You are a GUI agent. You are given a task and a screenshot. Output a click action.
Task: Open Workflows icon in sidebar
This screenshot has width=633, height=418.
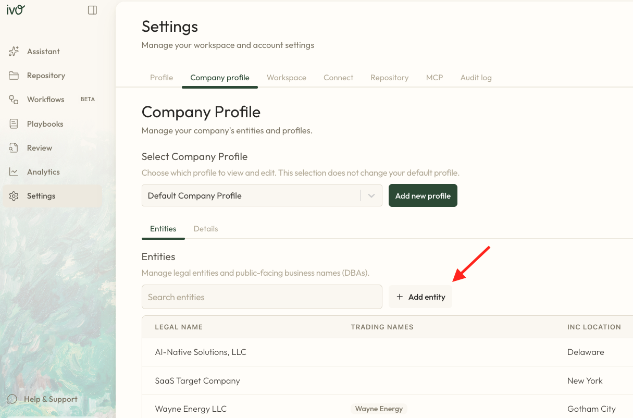click(x=14, y=100)
